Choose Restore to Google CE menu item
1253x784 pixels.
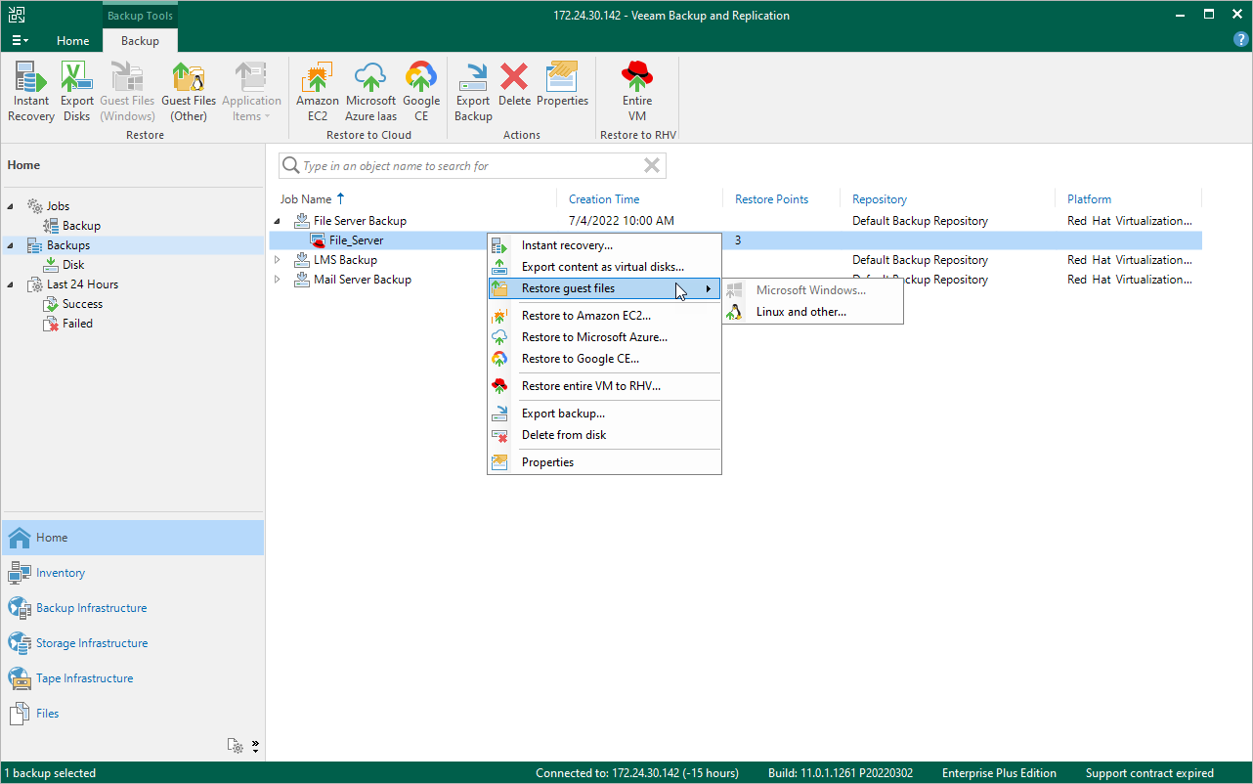604,359
